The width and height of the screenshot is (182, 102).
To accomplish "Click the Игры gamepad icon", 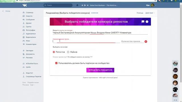I will click(24, 41).
